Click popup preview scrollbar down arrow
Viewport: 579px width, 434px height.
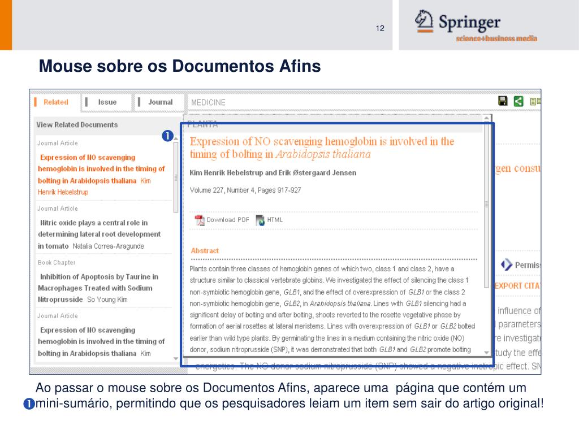[487, 353]
